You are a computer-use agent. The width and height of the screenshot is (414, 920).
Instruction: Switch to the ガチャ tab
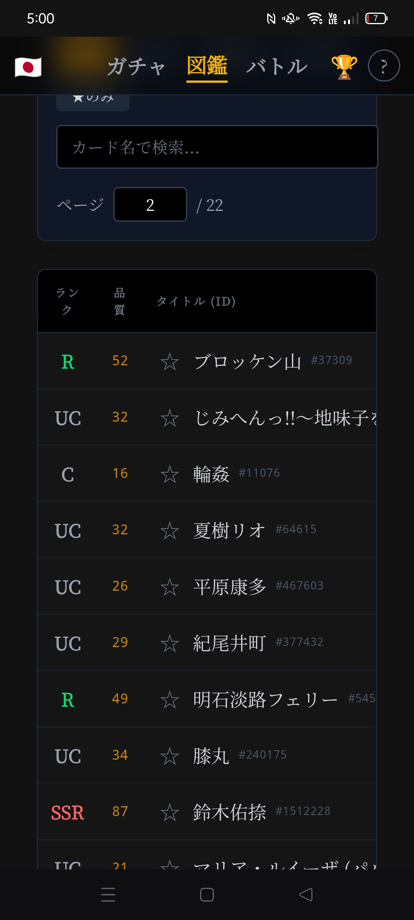click(x=136, y=67)
